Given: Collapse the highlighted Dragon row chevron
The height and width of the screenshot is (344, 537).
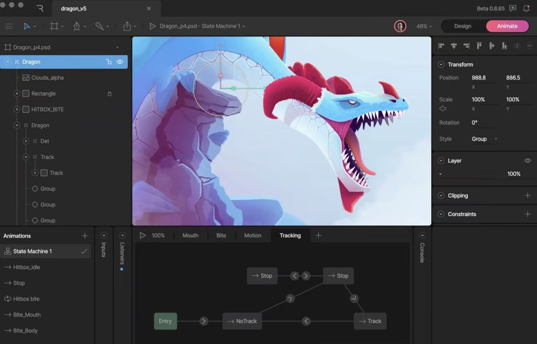Looking at the screenshot, I should pos(7,62).
